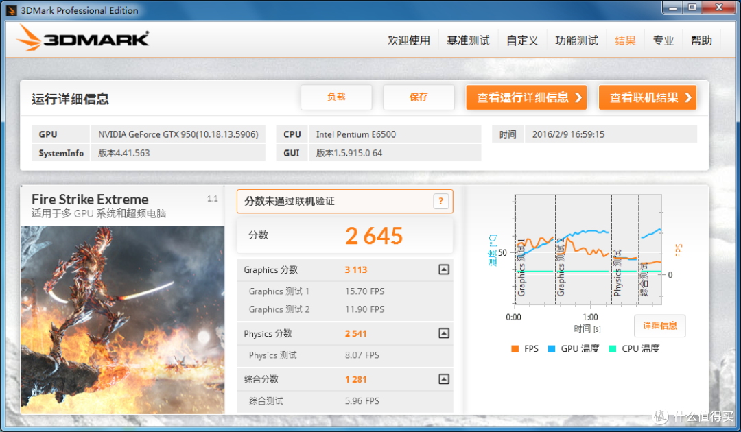
Task: Click Graphics 测试 1 value 15.70 FPS
Action: click(x=364, y=291)
